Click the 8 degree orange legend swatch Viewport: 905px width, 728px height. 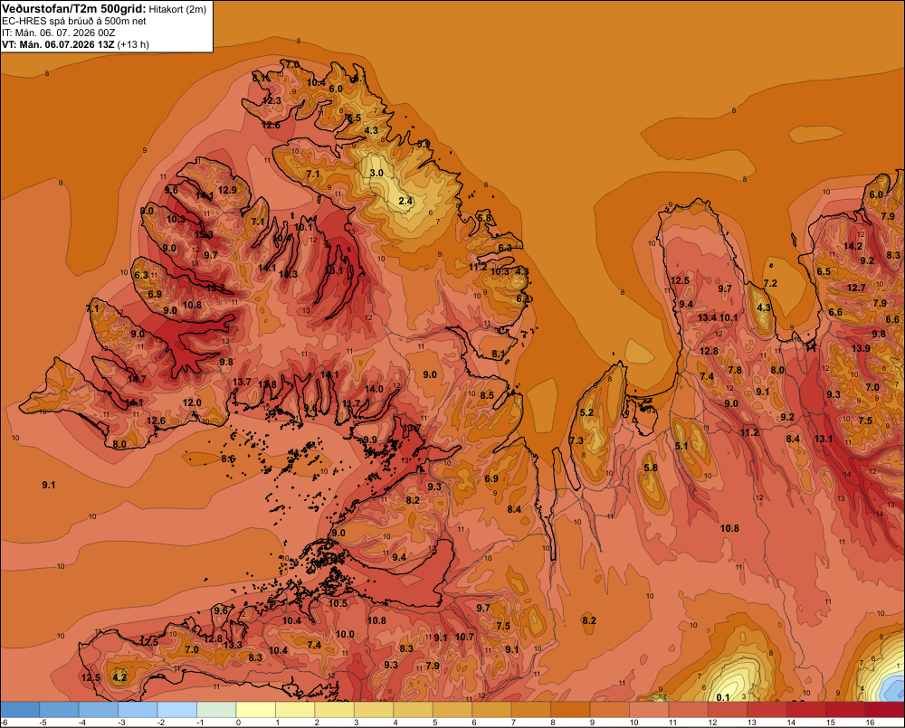point(570,710)
